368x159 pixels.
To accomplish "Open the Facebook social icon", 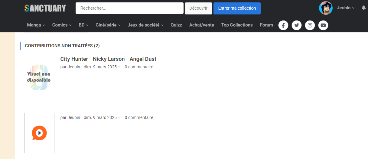I will 283,25.
